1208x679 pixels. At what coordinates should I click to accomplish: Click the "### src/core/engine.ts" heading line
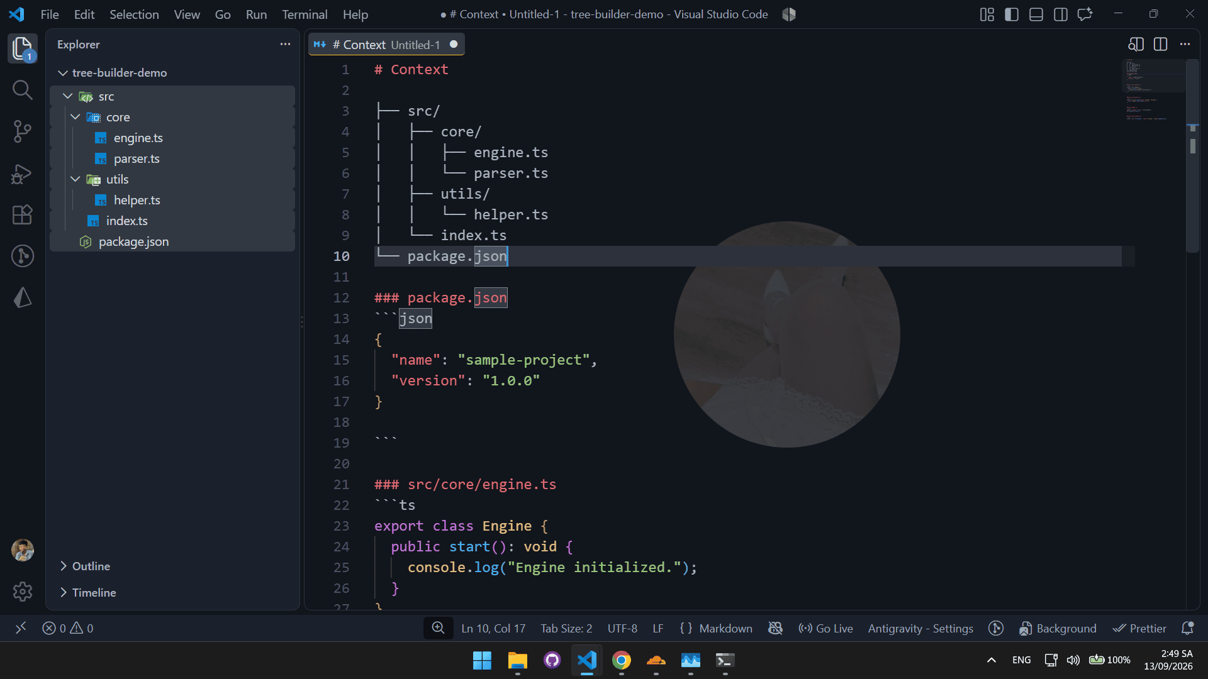pyautogui.click(x=466, y=484)
